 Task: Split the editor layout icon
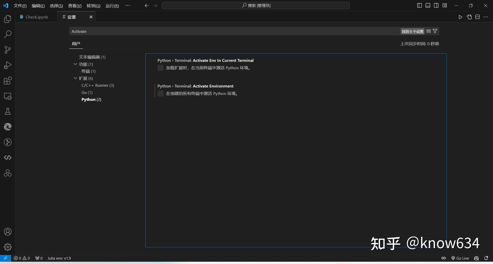coord(477,17)
